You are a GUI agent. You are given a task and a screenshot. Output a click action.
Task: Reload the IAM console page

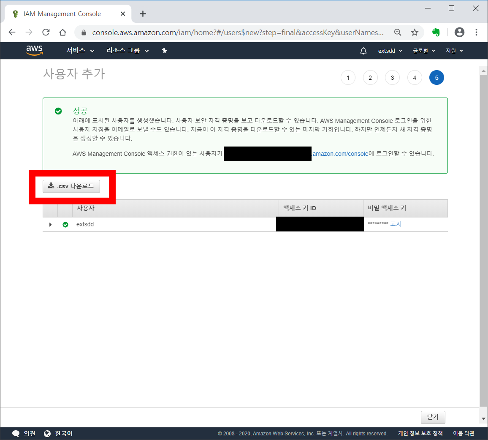tap(46, 32)
